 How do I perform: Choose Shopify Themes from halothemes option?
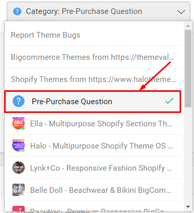click(94, 79)
